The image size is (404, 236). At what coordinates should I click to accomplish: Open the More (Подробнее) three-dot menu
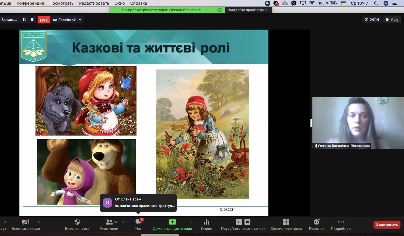coord(341,222)
